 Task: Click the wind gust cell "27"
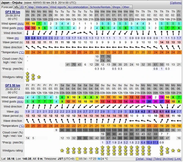click(x=162, y=102)
